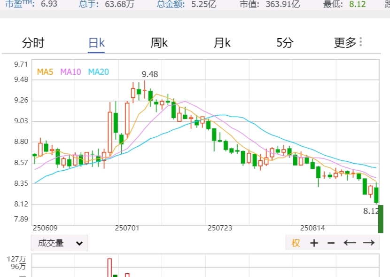Viewport: 390px width, 277px height.
Task: Click the 250701 date axis label
Action: (x=127, y=228)
